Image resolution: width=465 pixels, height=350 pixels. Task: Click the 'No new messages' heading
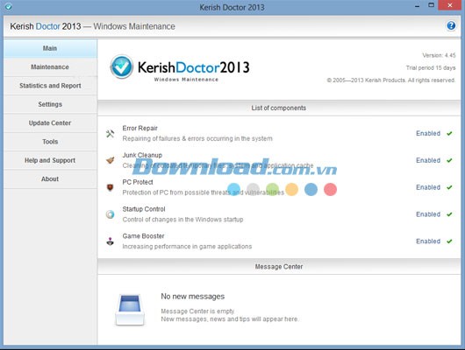(x=193, y=296)
